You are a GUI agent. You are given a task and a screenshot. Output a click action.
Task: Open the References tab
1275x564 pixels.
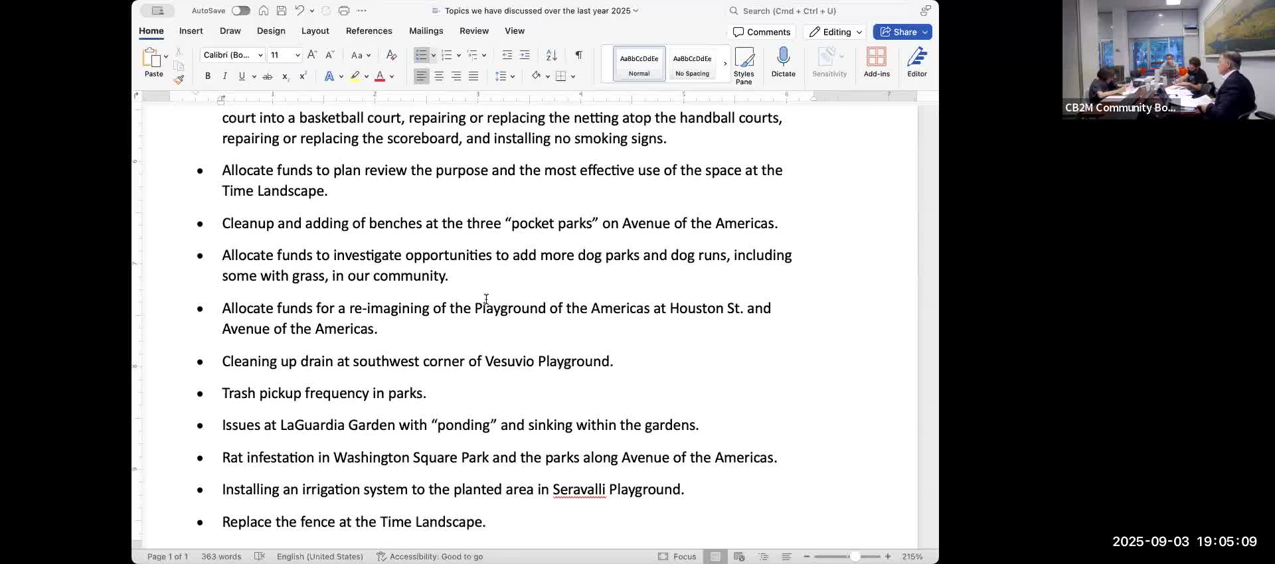point(369,31)
